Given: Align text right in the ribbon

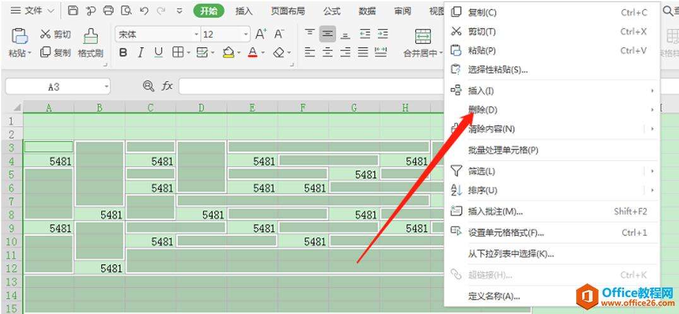Looking at the screenshot, I should tap(346, 52).
